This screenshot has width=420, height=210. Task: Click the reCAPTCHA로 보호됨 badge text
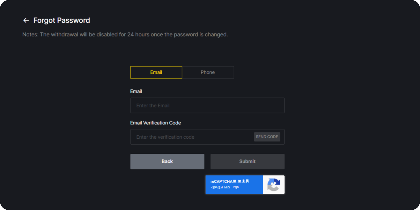coord(230,181)
